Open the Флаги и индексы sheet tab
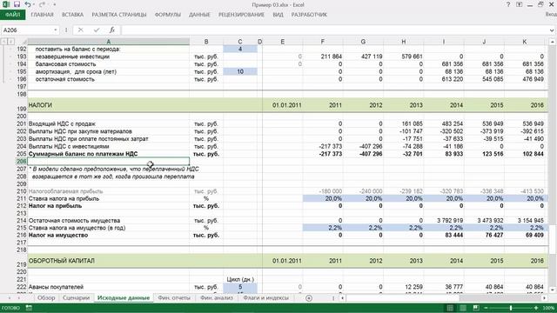The image size is (557, 313). pos(265,298)
